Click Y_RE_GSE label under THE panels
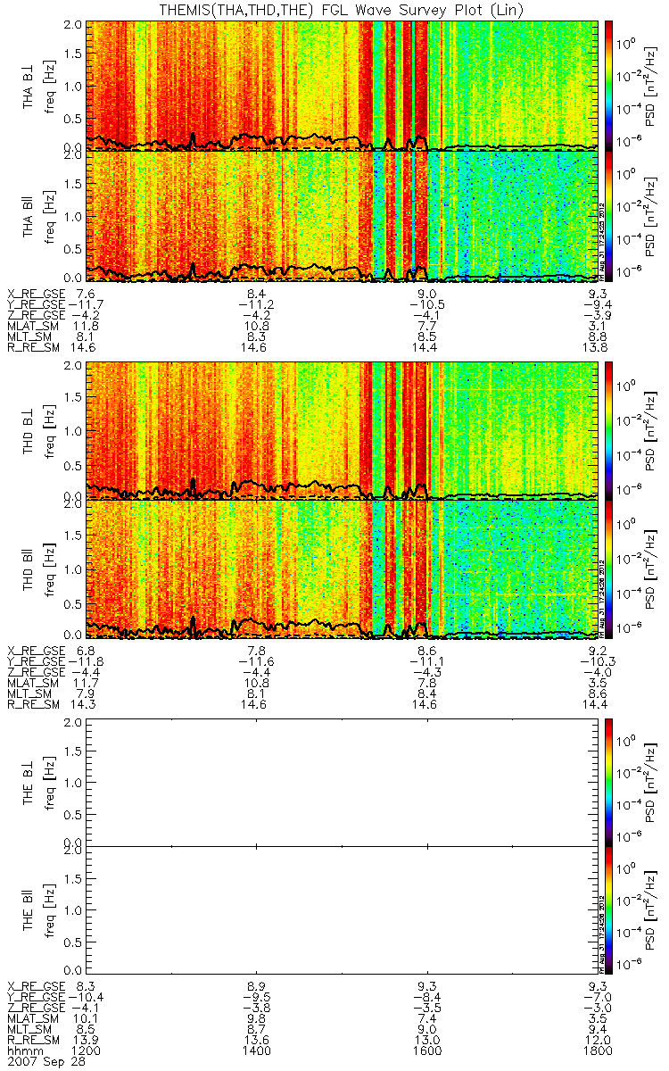669x1071 pixels. point(36,996)
